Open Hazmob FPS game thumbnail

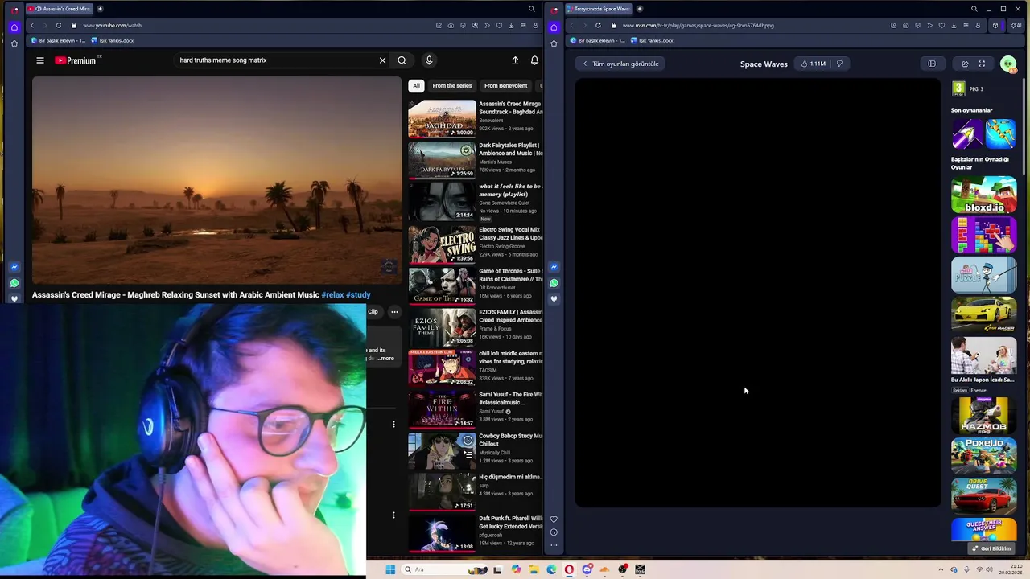click(983, 416)
